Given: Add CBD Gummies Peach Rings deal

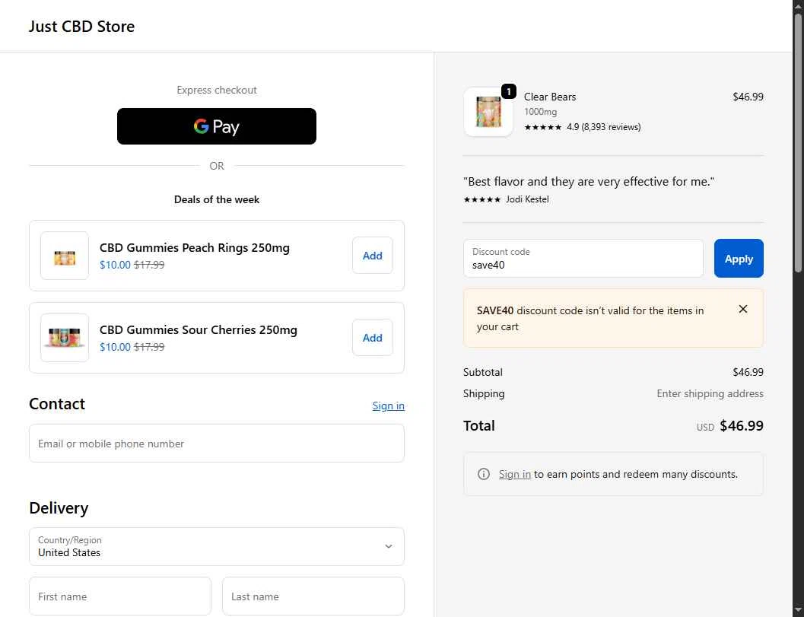Looking at the screenshot, I should pos(372,256).
